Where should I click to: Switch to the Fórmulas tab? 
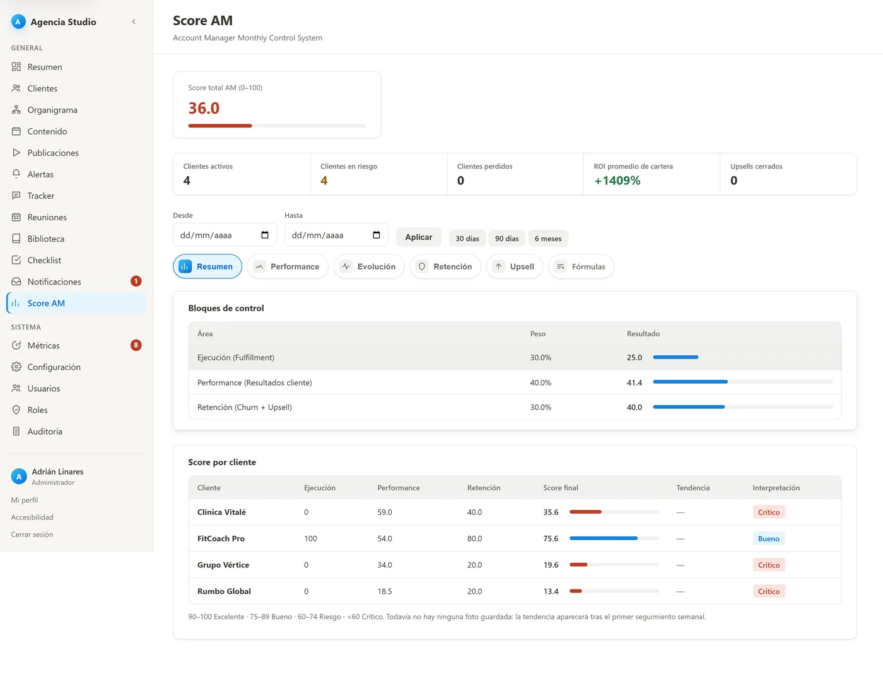click(581, 266)
